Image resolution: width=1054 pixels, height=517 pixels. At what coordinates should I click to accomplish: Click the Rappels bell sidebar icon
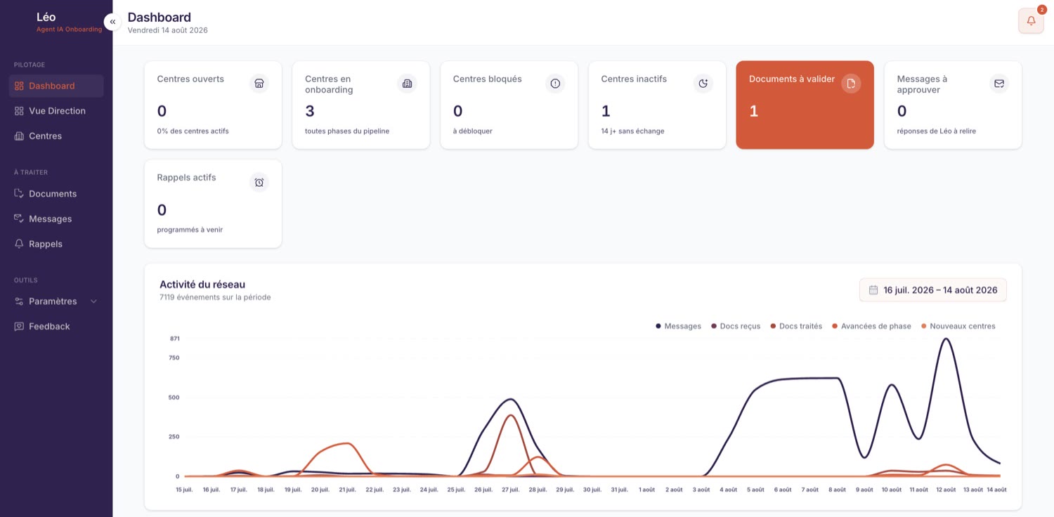(19, 244)
